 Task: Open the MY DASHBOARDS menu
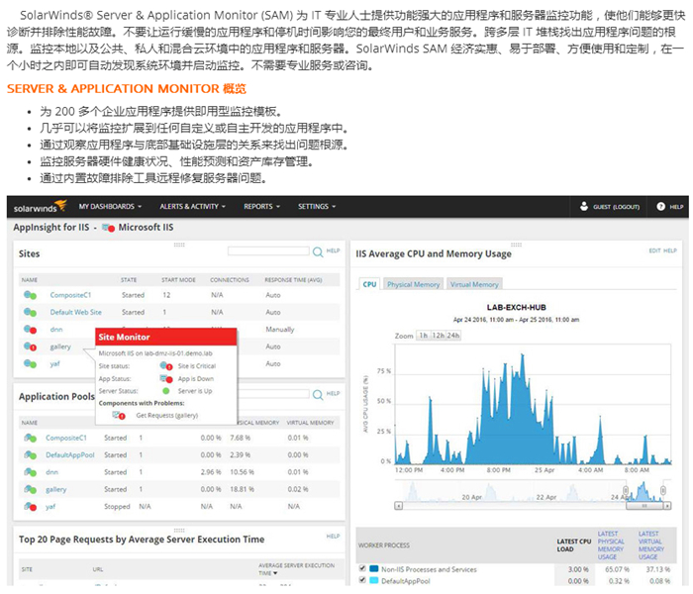110,206
